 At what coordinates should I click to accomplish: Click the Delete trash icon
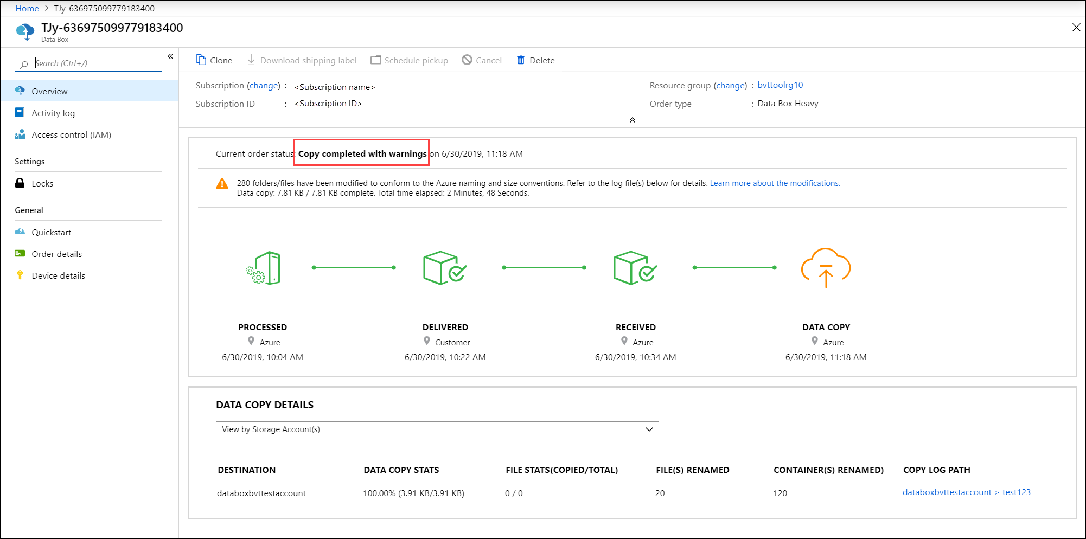coord(521,60)
